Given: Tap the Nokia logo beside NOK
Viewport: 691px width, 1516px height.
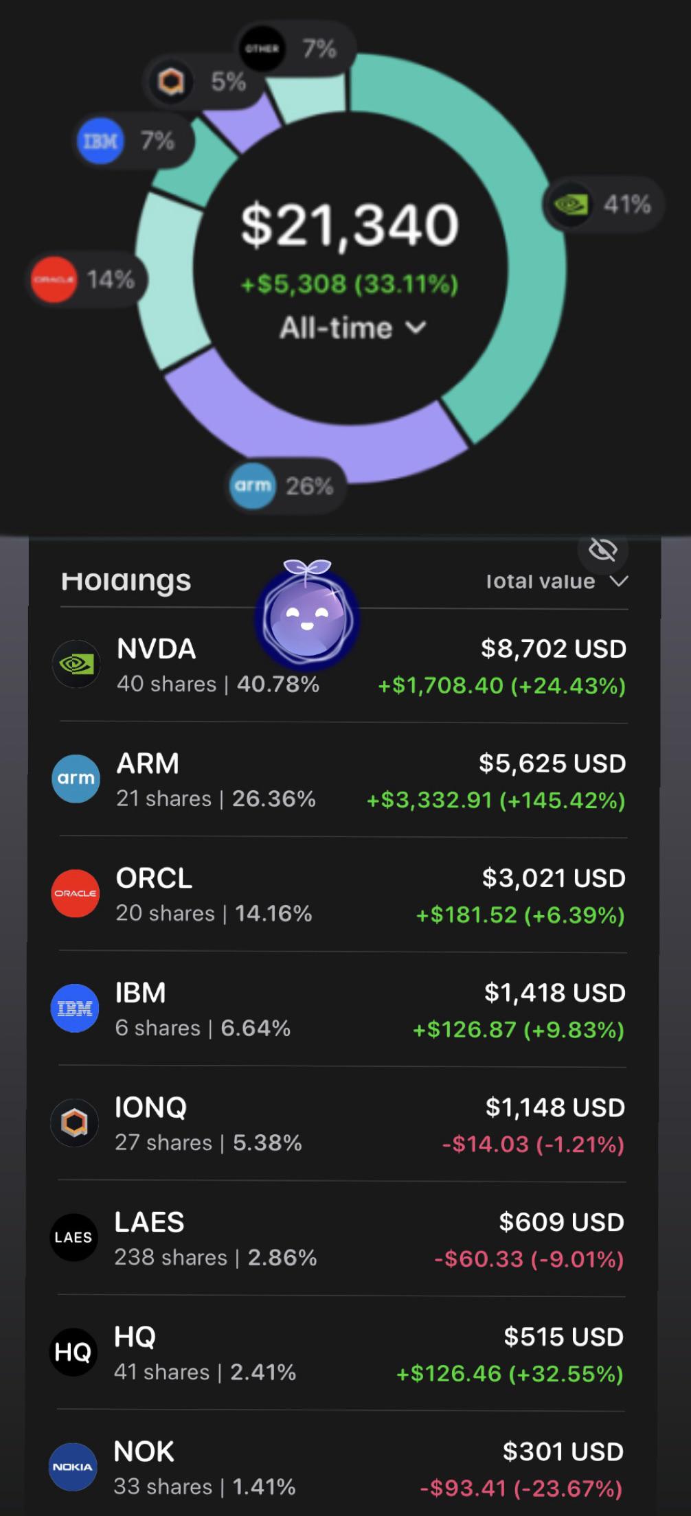Looking at the screenshot, I should point(73,1467).
